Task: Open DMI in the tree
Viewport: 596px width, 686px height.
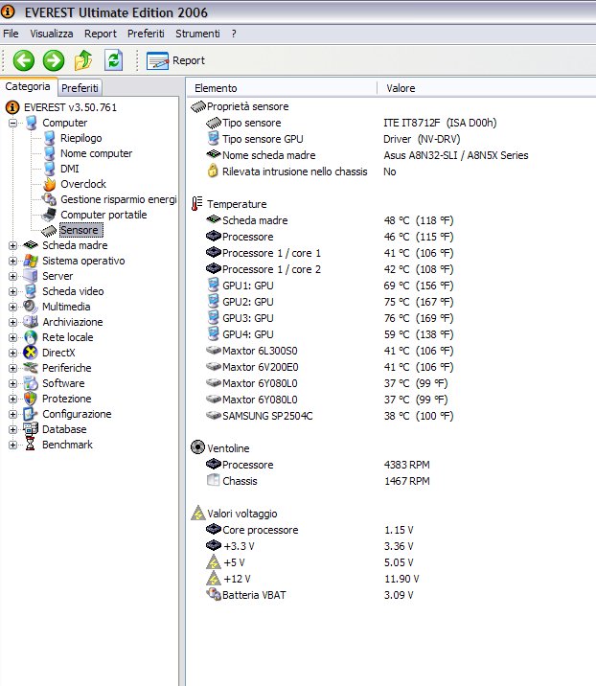Action: coord(70,169)
